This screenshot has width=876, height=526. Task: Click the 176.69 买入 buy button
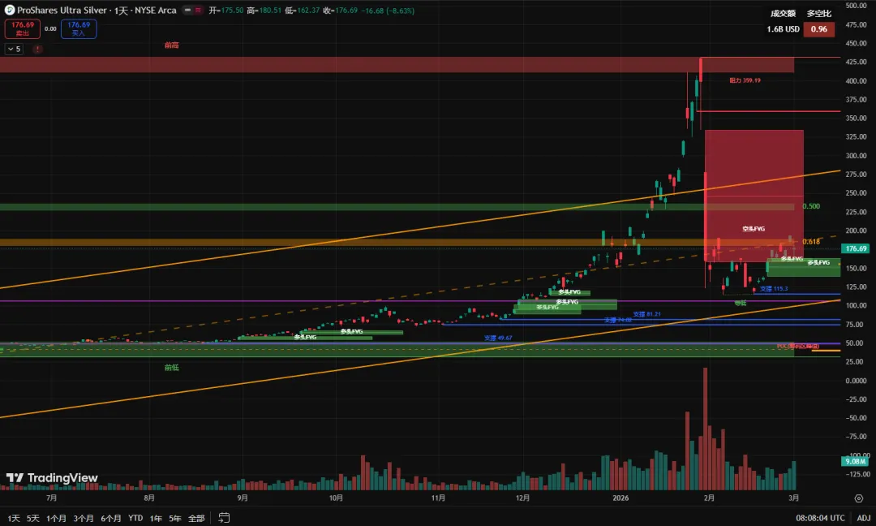79,28
